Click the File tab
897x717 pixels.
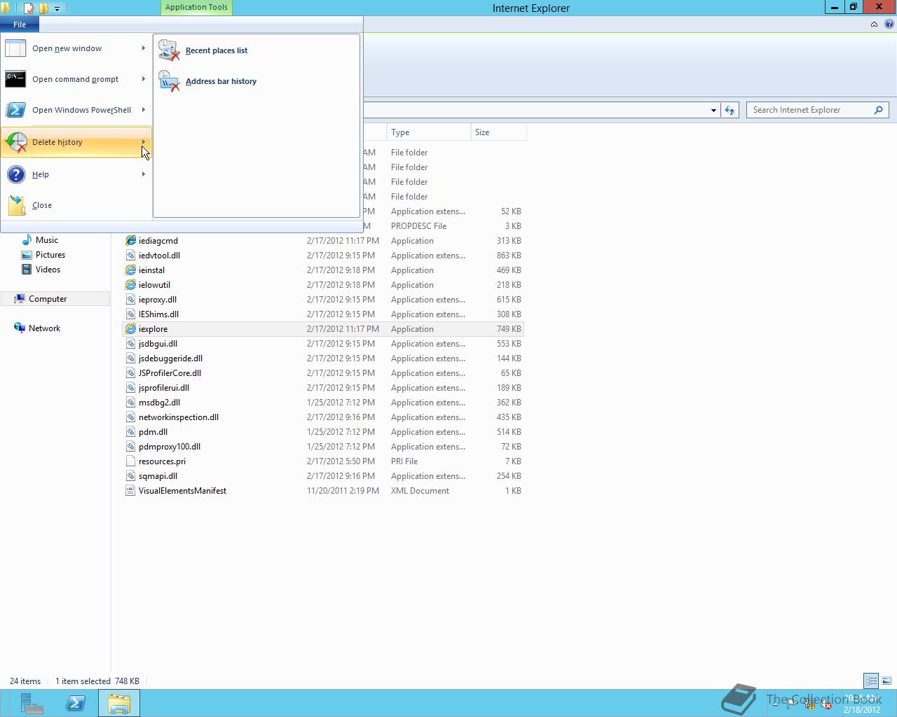(x=20, y=25)
